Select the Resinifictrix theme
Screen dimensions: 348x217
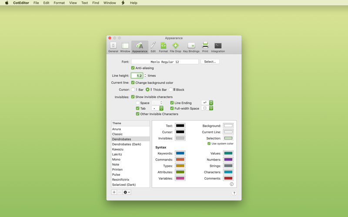[130, 180]
